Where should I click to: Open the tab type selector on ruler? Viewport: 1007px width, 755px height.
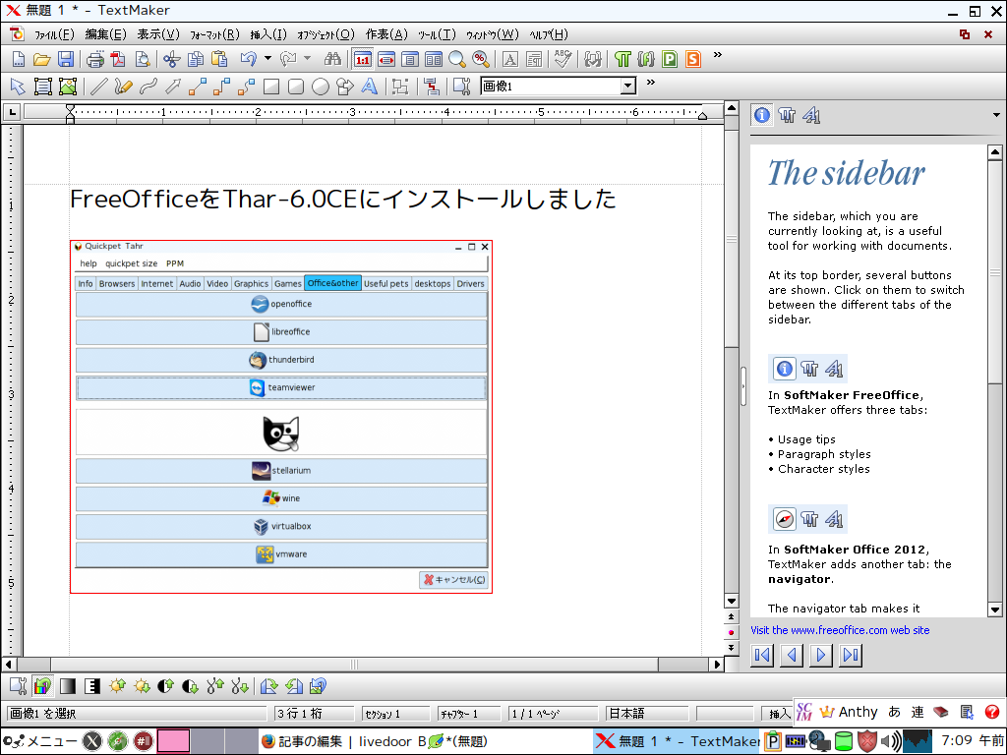(12, 113)
